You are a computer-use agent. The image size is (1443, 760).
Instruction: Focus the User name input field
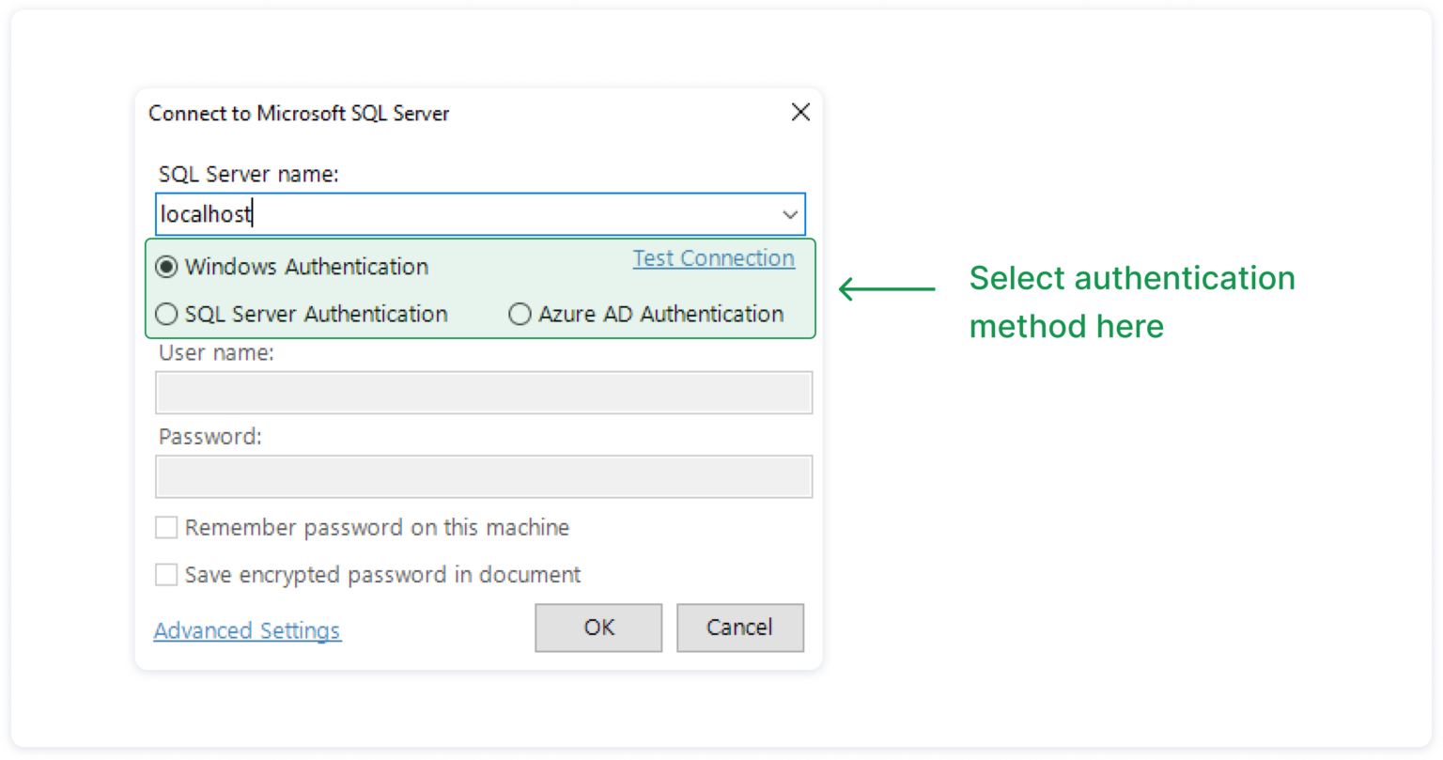point(483,393)
